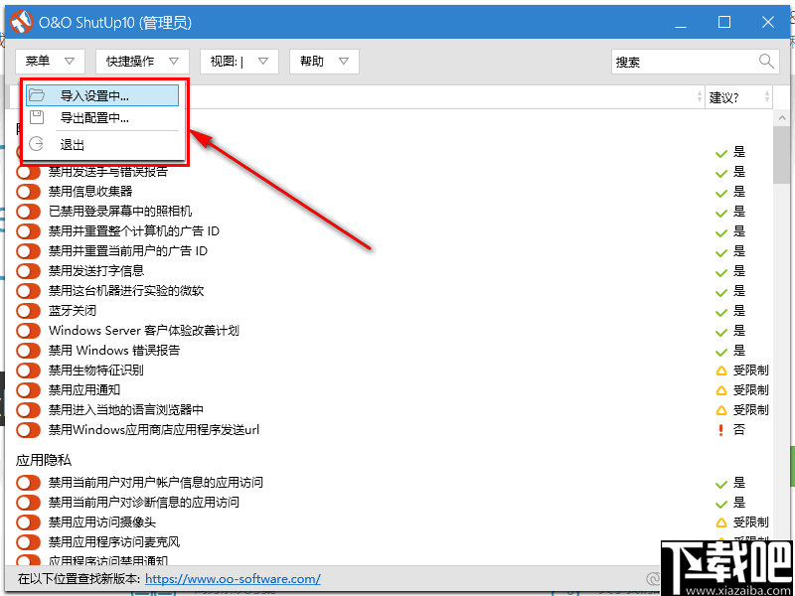This screenshot has height=596, width=795.
Task: Open the 快捷操作 dropdown
Action: (x=140, y=61)
